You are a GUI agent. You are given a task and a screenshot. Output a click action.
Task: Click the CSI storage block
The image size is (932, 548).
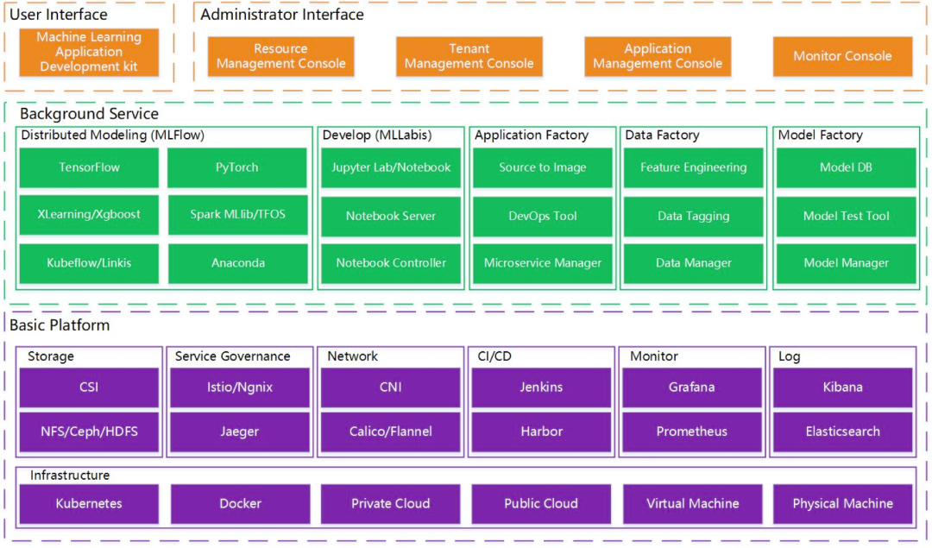[x=89, y=387]
